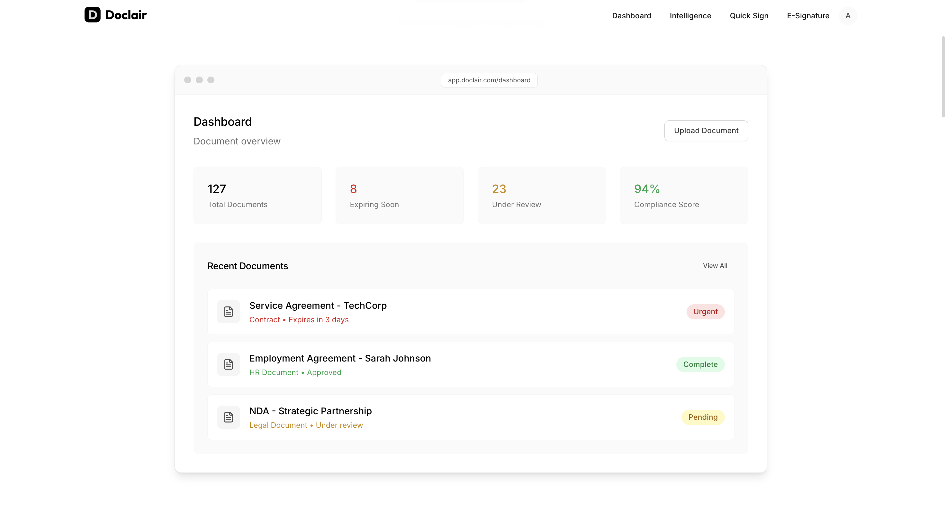Click the Service Agreement document icon
Viewport: 945px width, 532px height.
point(228,312)
